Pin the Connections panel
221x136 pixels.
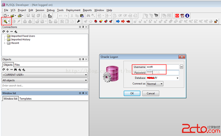click(x=83, y=27)
